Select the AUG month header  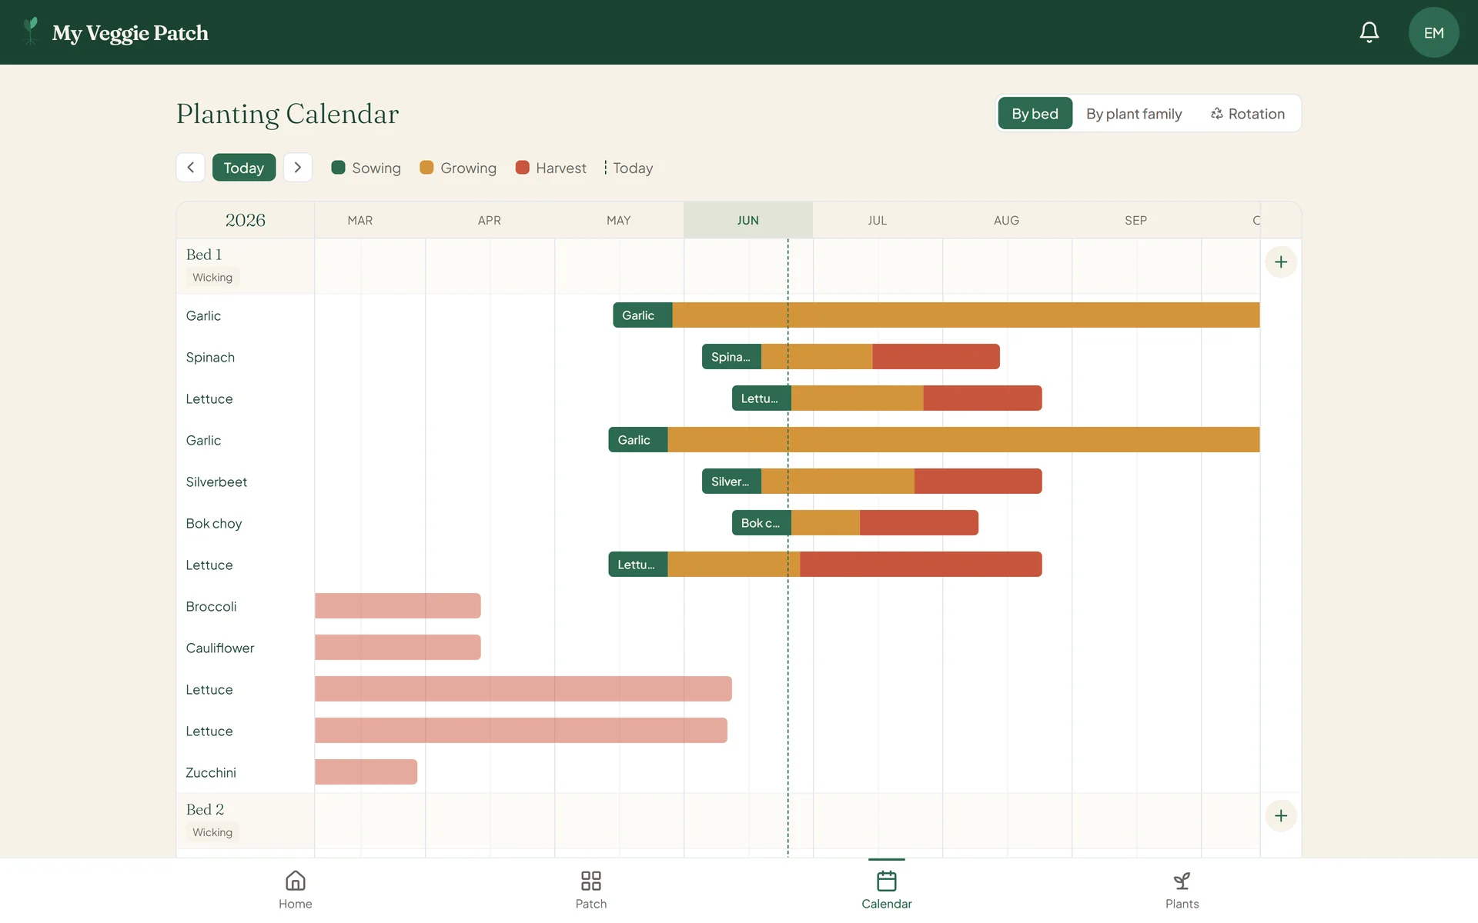point(1007,220)
